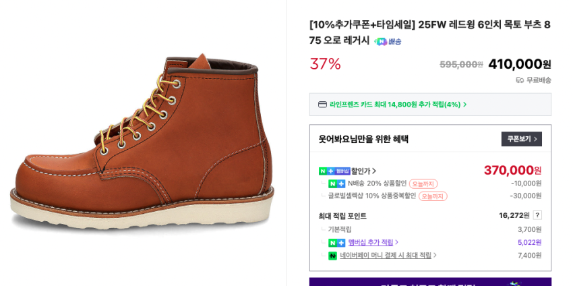Expand the 네이버페이 머니 적립 chevron
This screenshot has height=286, width=573.
click(435, 256)
